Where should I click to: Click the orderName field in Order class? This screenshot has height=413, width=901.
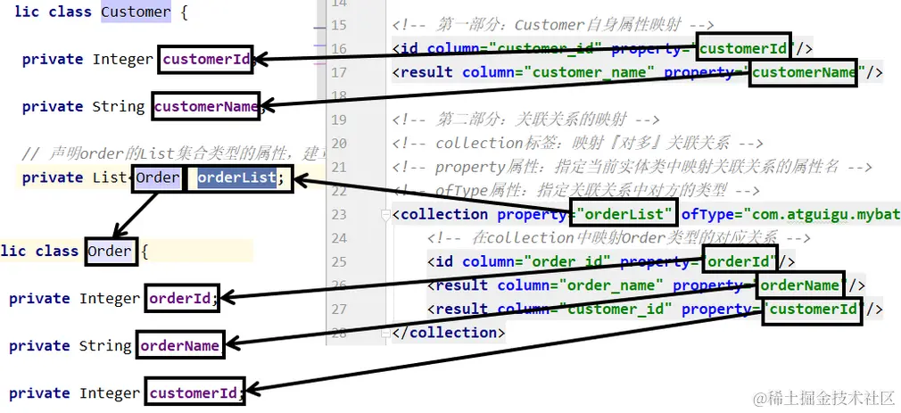(180, 345)
